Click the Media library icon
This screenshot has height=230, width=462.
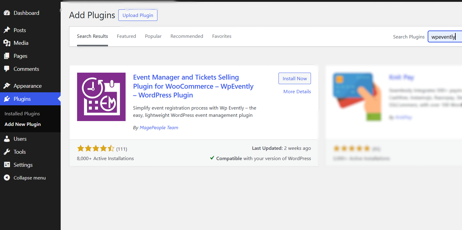[7, 43]
